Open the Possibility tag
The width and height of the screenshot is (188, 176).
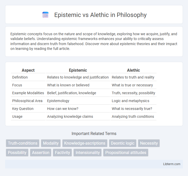click(17, 153)
